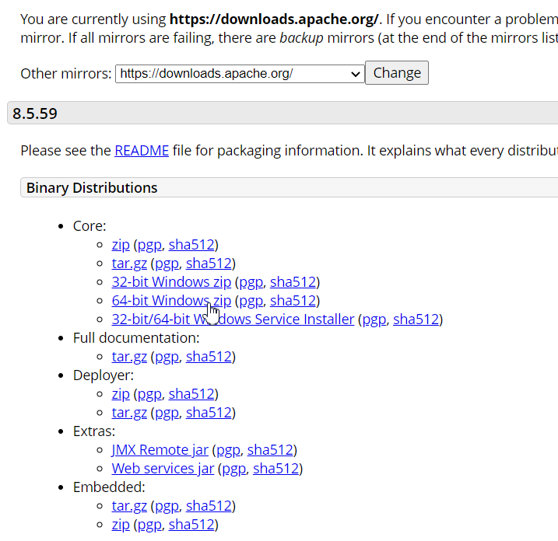Viewport: 558px width, 541px height.
Task: Open pgp for Web services jar
Action: pos(233,469)
